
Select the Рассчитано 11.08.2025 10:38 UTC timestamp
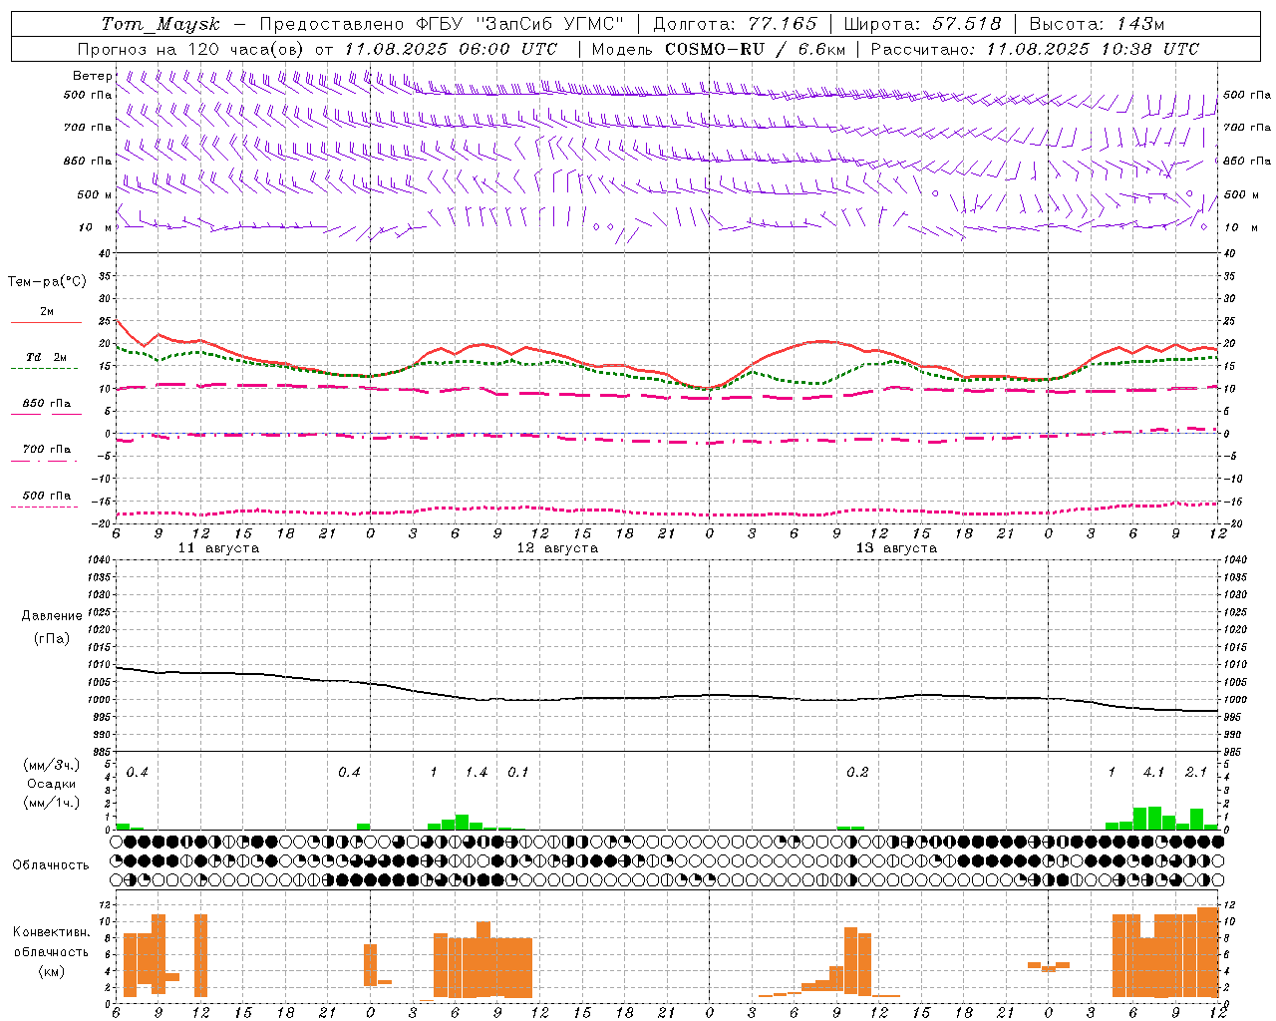pos(1035,49)
